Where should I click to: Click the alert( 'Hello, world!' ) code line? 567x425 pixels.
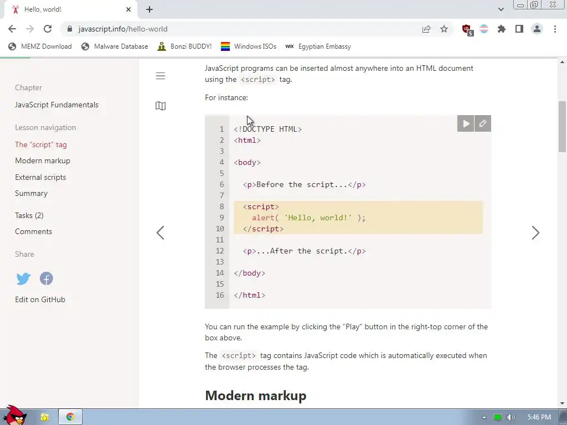click(x=309, y=217)
